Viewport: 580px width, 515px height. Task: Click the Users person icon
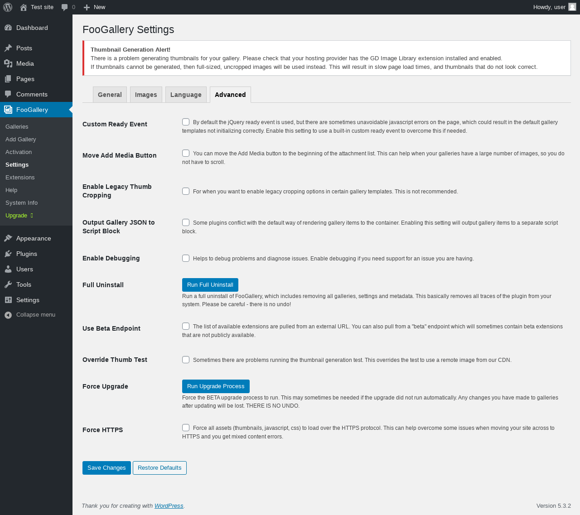[8, 269]
